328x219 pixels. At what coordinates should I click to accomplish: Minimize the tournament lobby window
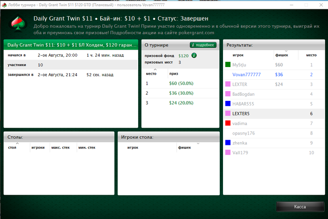291,5
